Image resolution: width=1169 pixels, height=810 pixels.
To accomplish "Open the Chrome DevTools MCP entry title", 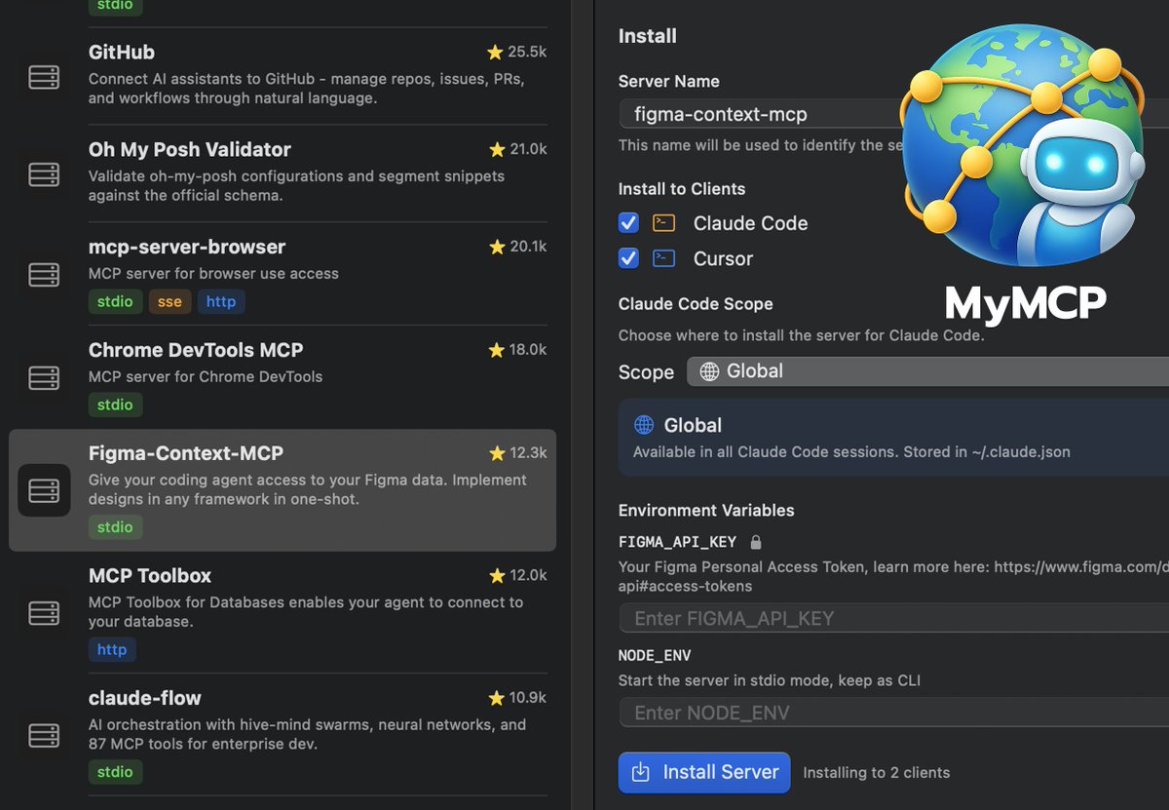I will pyautogui.click(x=196, y=350).
